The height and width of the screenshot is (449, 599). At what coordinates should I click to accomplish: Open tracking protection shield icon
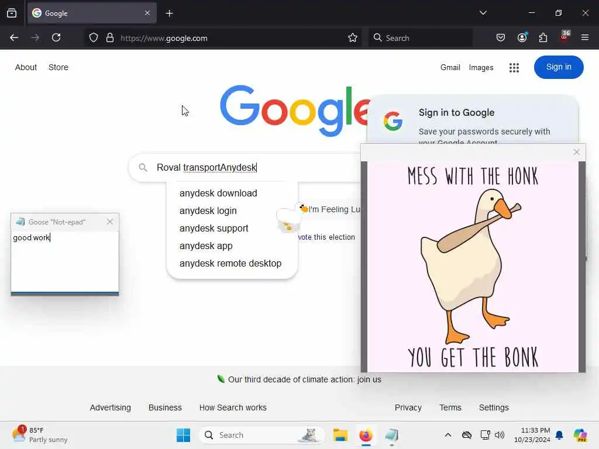pos(94,38)
